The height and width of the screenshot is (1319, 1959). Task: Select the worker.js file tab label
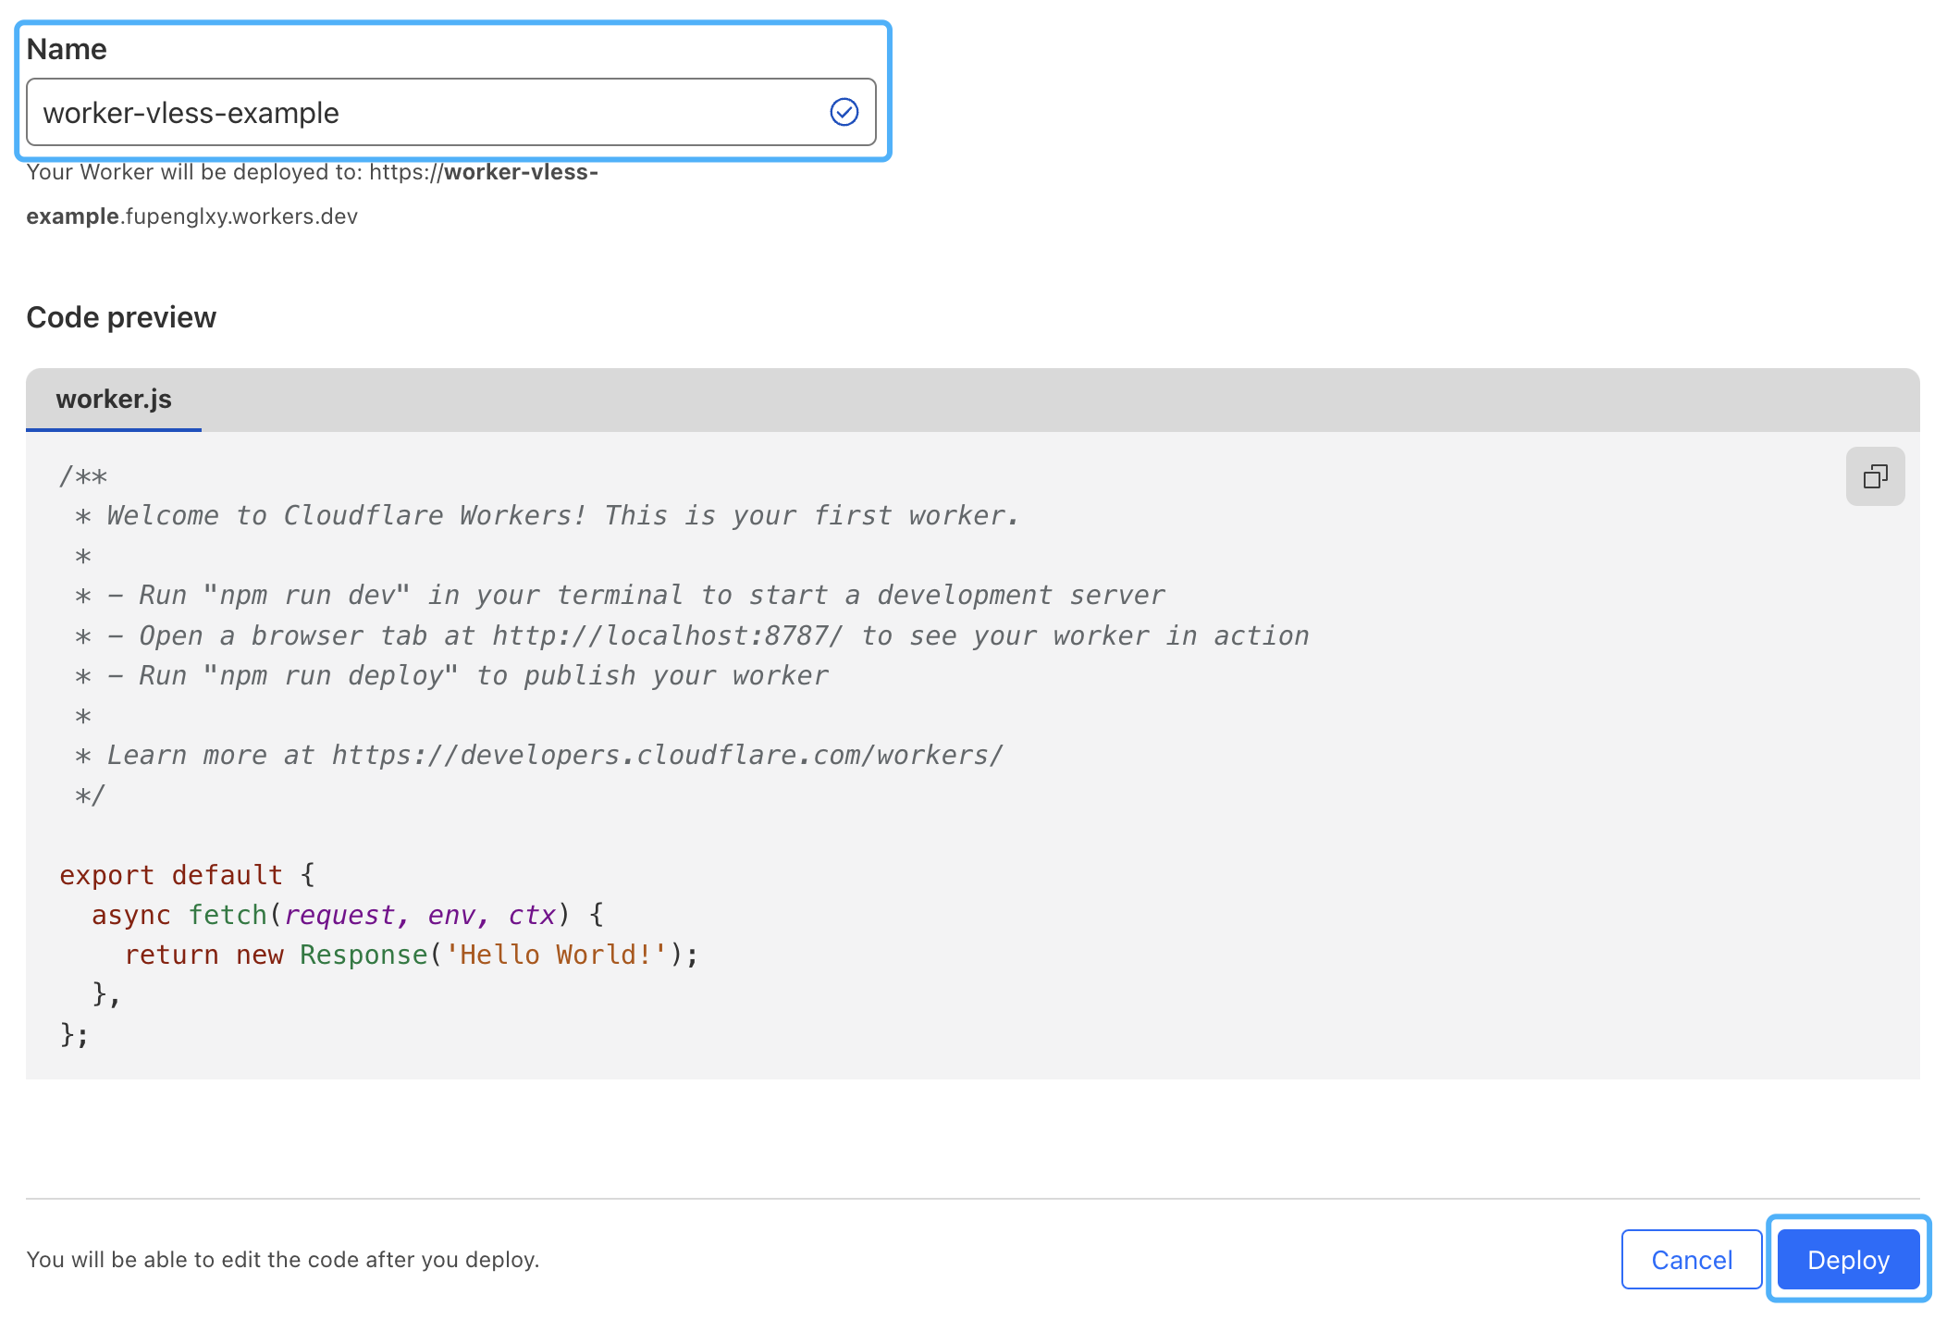(x=114, y=400)
